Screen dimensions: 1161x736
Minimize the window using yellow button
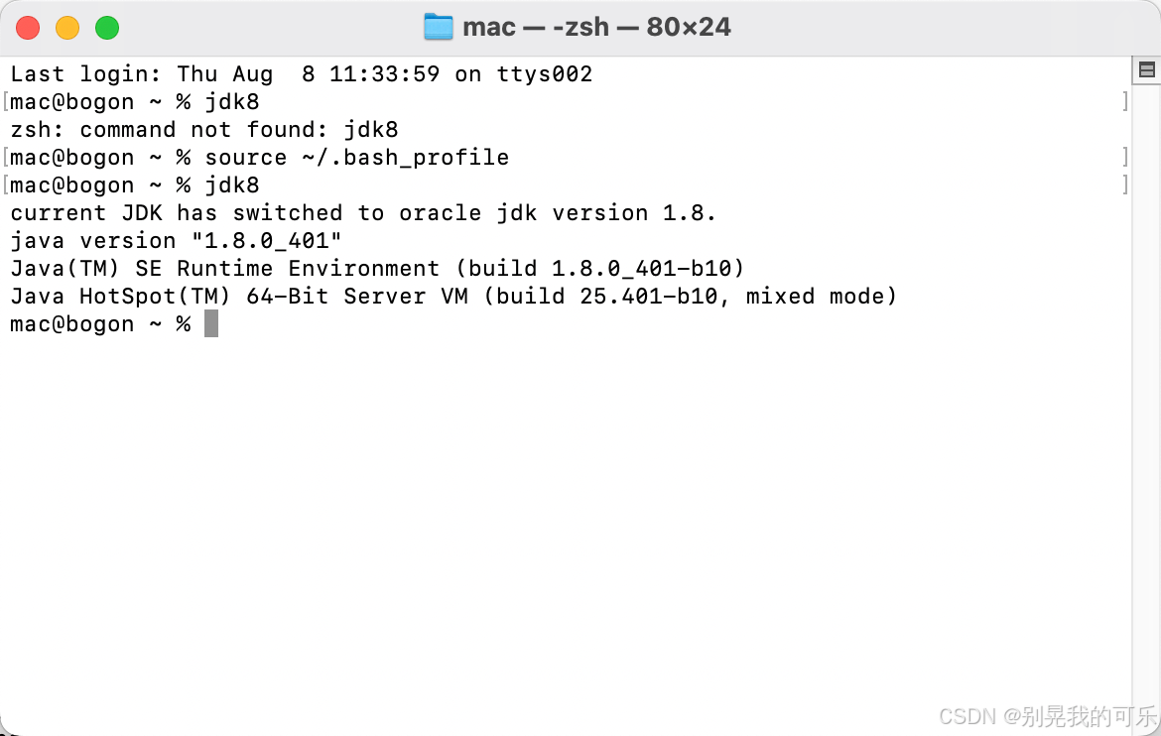tap(67, 28)
